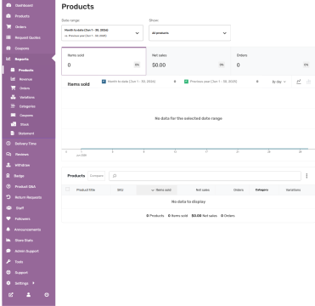Open the Staff users icon
This screenshot has height=306, width=315.
[x=8, y=208]
